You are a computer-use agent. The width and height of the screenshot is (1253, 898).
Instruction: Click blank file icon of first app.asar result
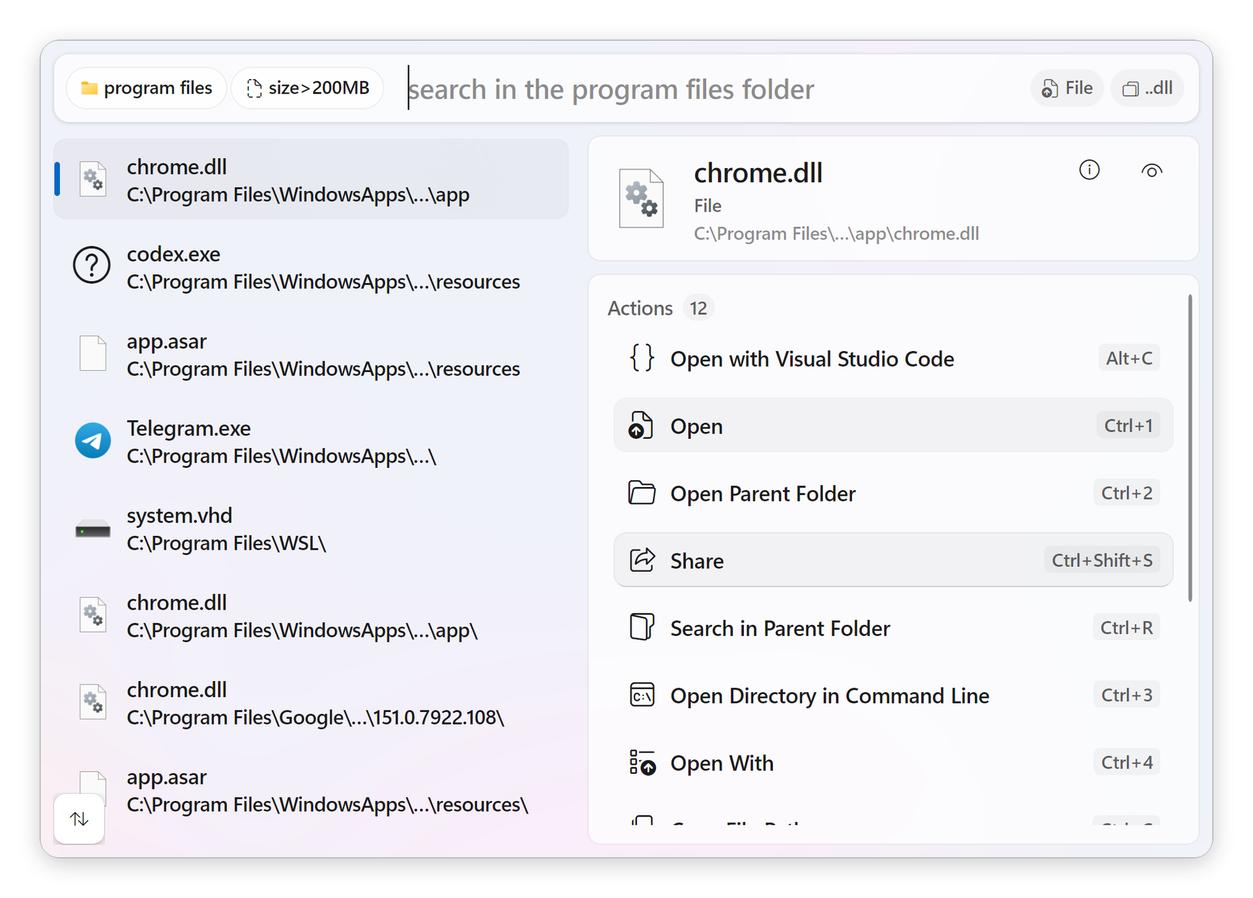92,353
